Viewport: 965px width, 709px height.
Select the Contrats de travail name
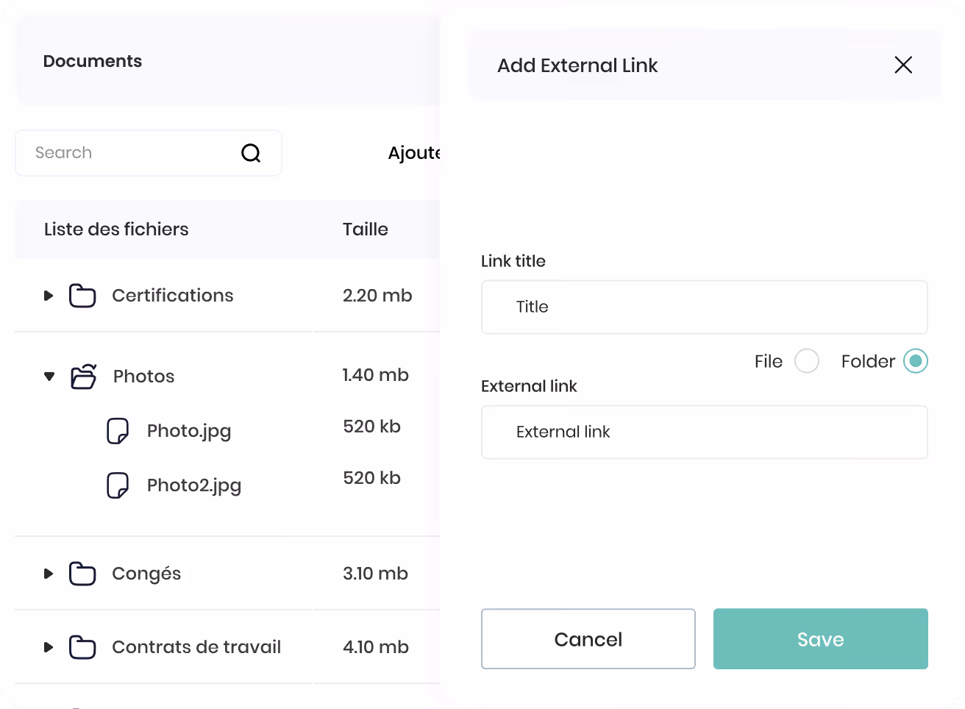point(196,647)
